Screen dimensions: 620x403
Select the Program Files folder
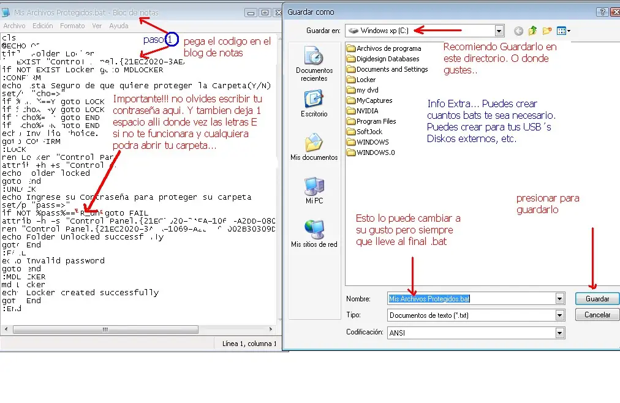371,121
